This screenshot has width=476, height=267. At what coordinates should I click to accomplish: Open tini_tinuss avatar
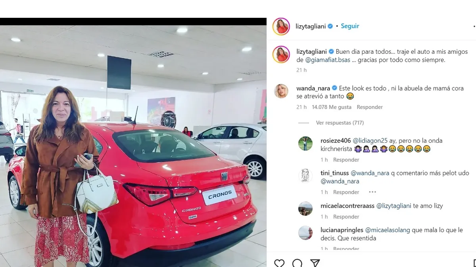pos(305,176)
